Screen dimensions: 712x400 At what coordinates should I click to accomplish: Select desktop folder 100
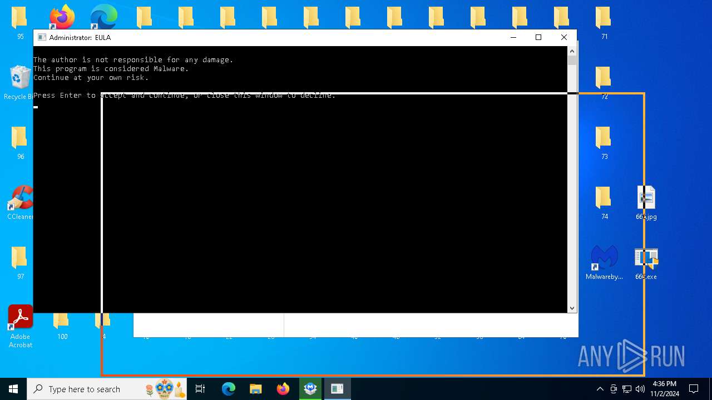(x=62, y=327)
